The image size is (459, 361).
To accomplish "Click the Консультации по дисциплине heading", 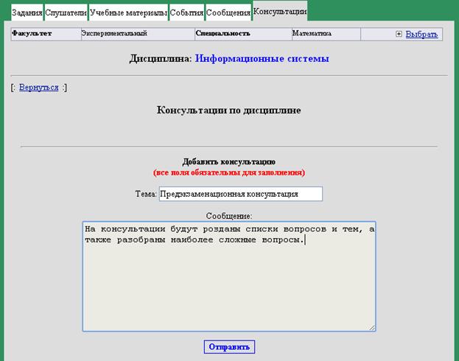I will tap(229, 111).
